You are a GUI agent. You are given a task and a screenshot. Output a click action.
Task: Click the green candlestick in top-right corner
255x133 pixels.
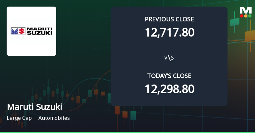234,22
